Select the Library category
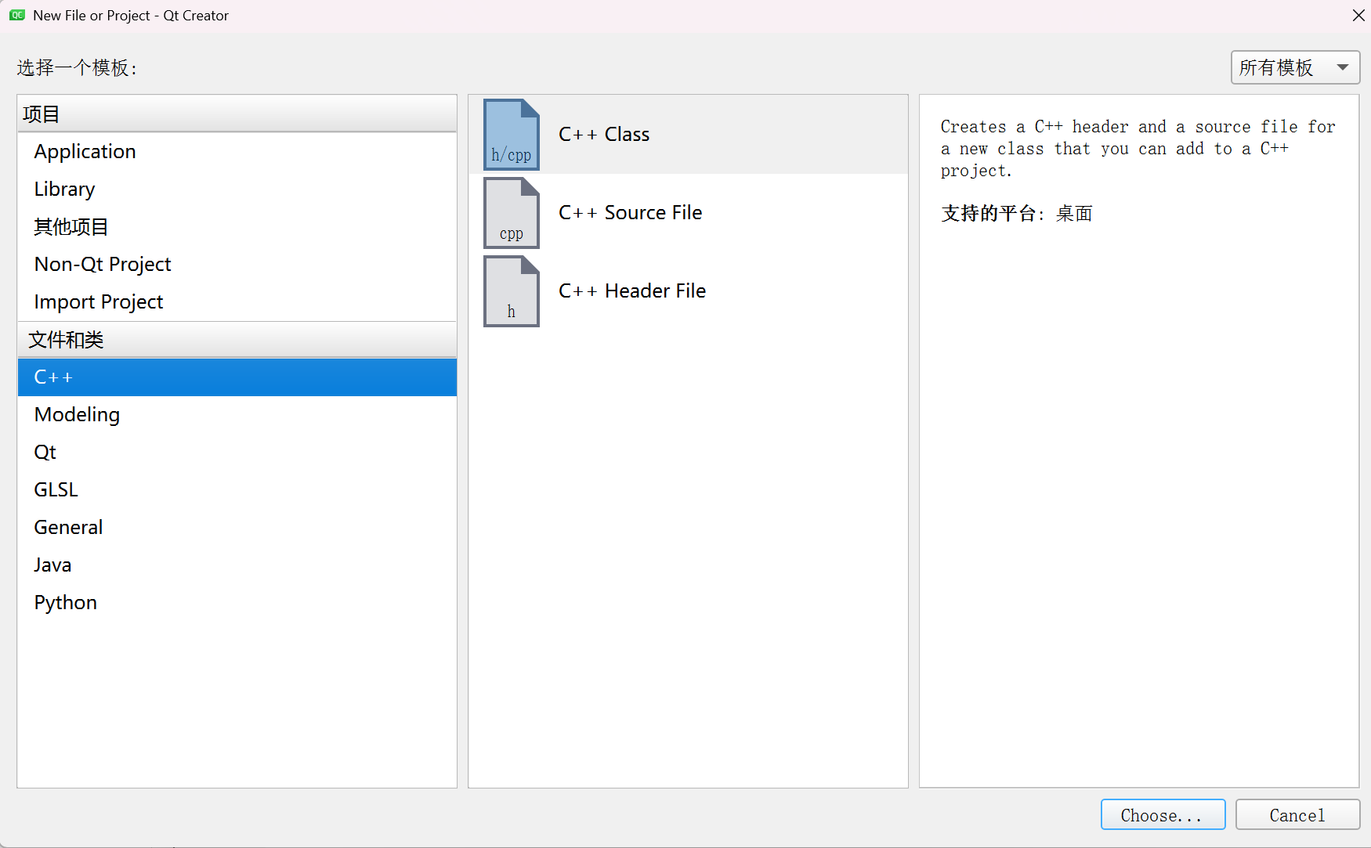This screenshot has height=848, width=1371. (64, 189)
